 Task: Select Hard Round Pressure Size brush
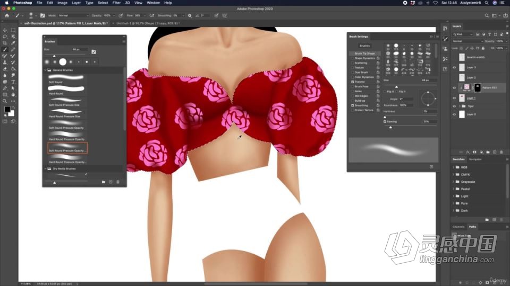66,113
